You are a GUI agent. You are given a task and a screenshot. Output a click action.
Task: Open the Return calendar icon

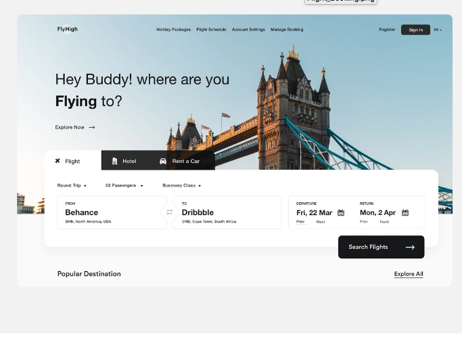point(405,213)
